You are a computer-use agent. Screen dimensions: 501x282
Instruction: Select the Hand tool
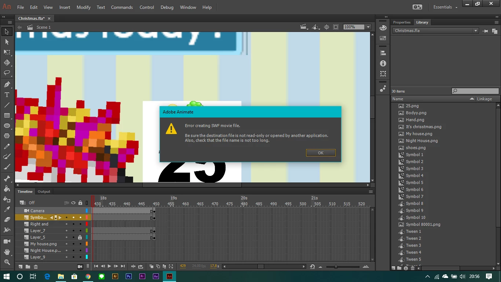[x=7, y=252]
